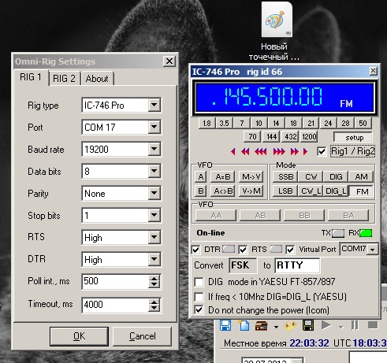Select DIG mode button
Screen dimensions: 387x363
336,177
